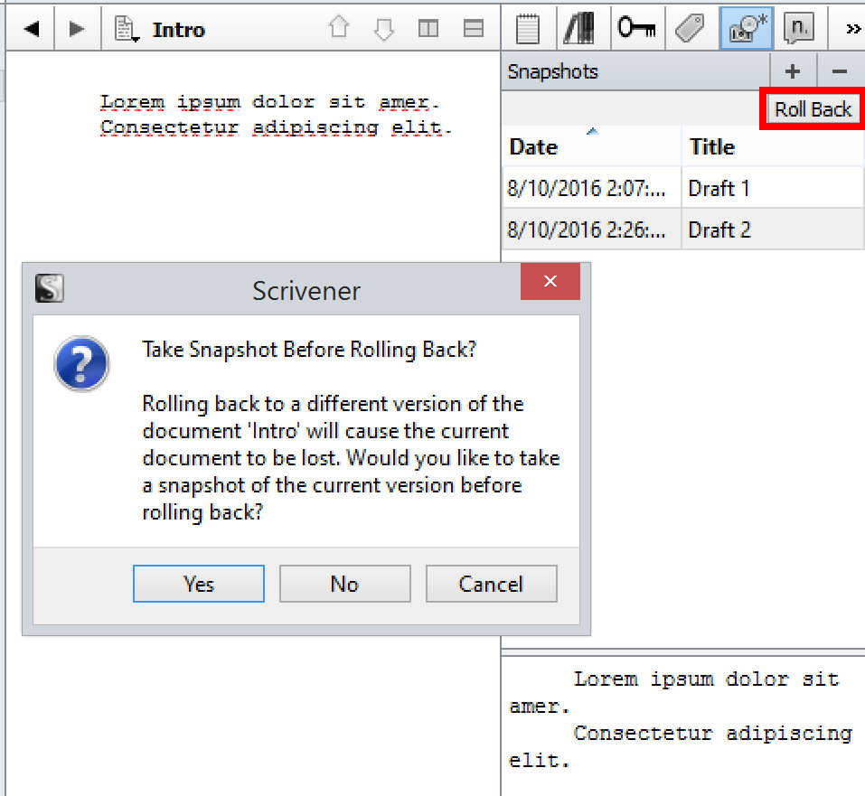Viewport: 865px width, 796px height.
Task: Open the References books icon
Action: click(578, 29)
